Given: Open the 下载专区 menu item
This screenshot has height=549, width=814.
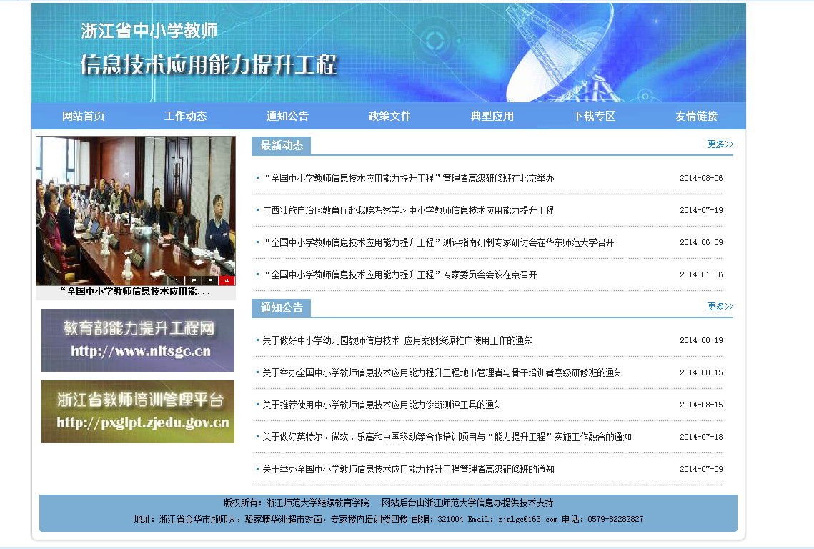Looking at the screenshot, I should pos(594,116).
